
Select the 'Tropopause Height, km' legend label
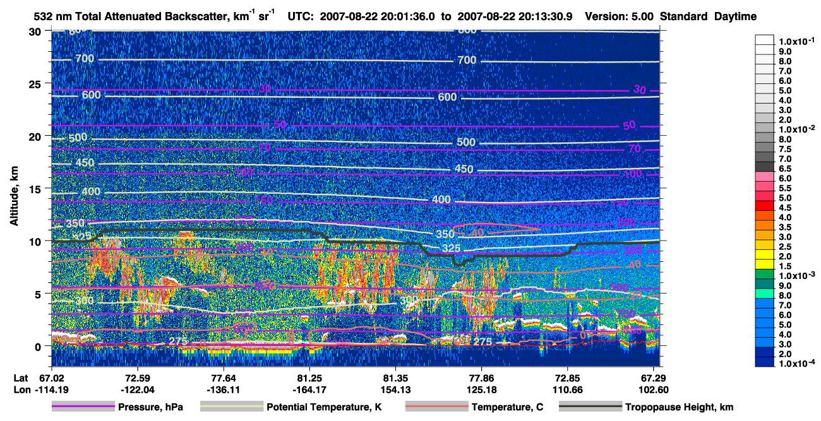coord(680,407)
